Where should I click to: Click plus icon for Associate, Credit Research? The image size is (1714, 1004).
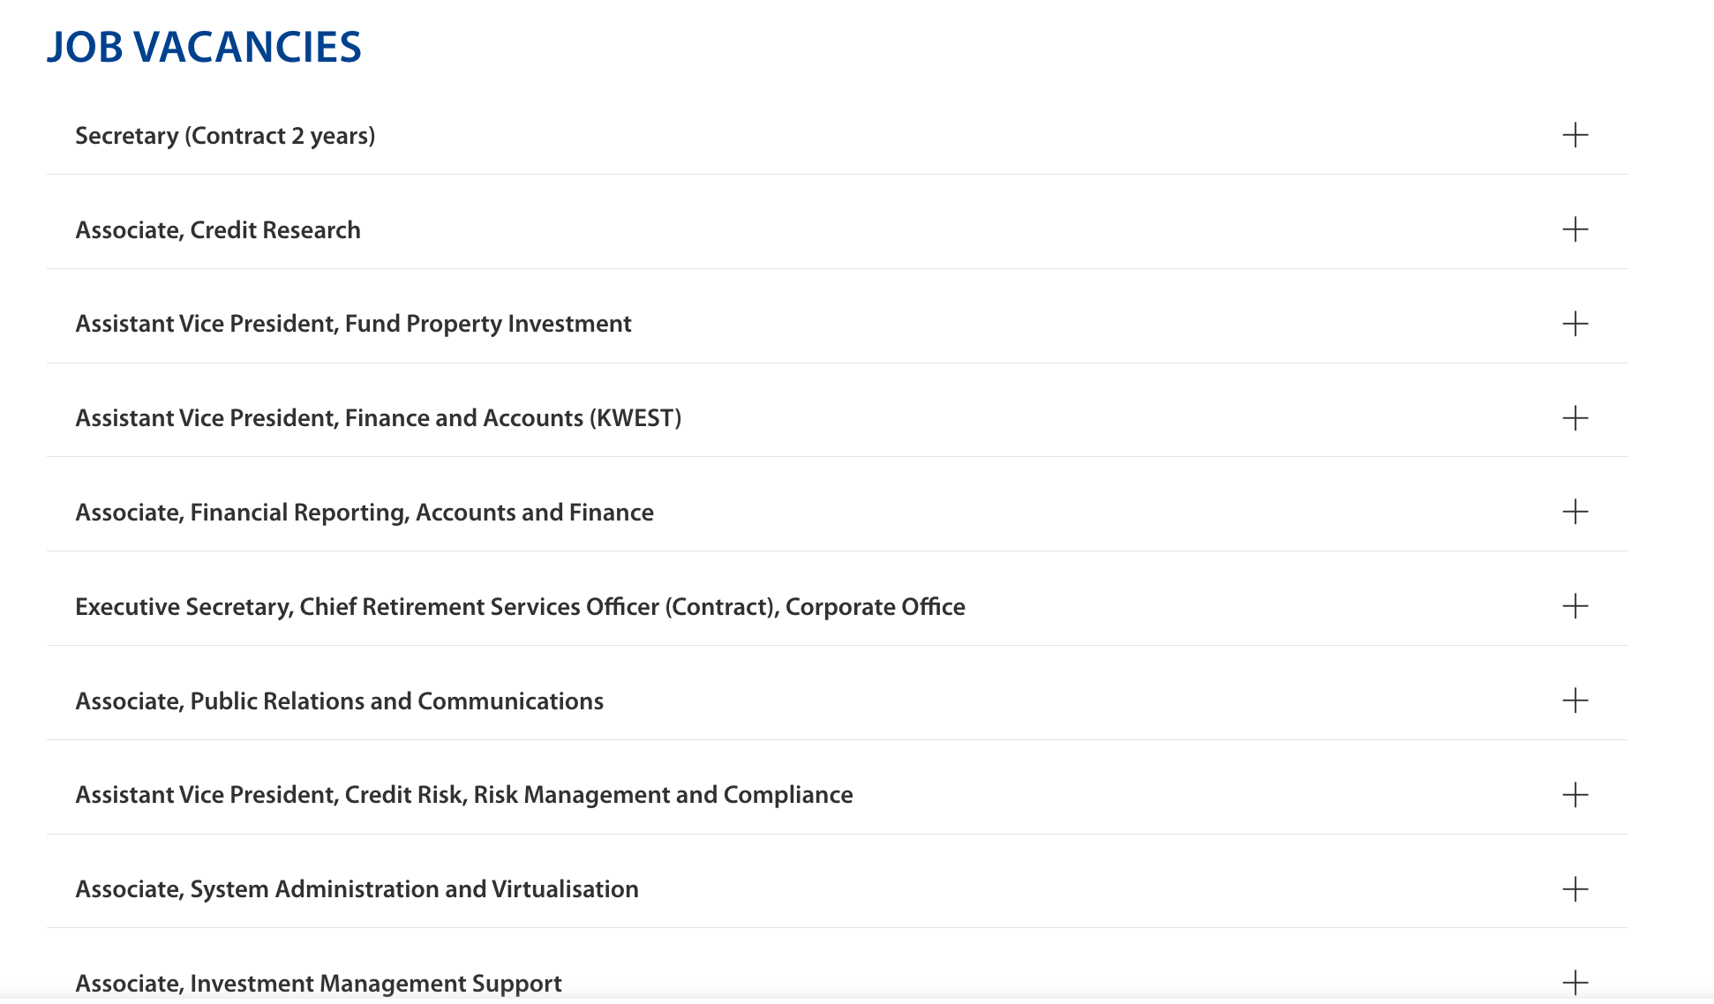click(x=1575, y=230)
